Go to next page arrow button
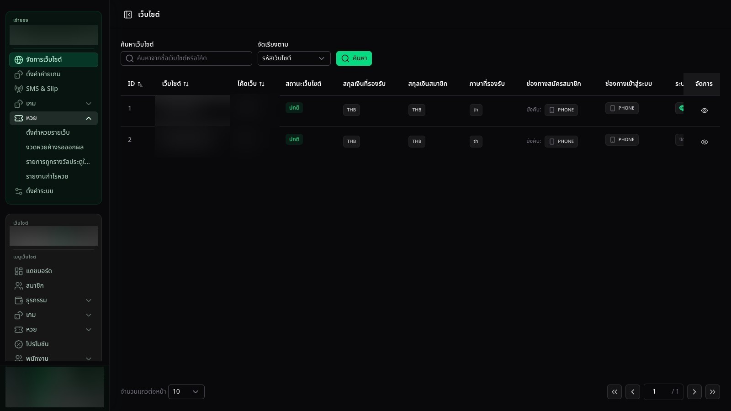The height and width of the screenshot is (411, 731). (694, 392)
